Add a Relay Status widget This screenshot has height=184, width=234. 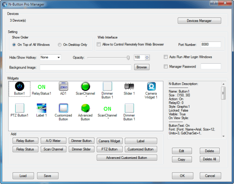[26, 149]
